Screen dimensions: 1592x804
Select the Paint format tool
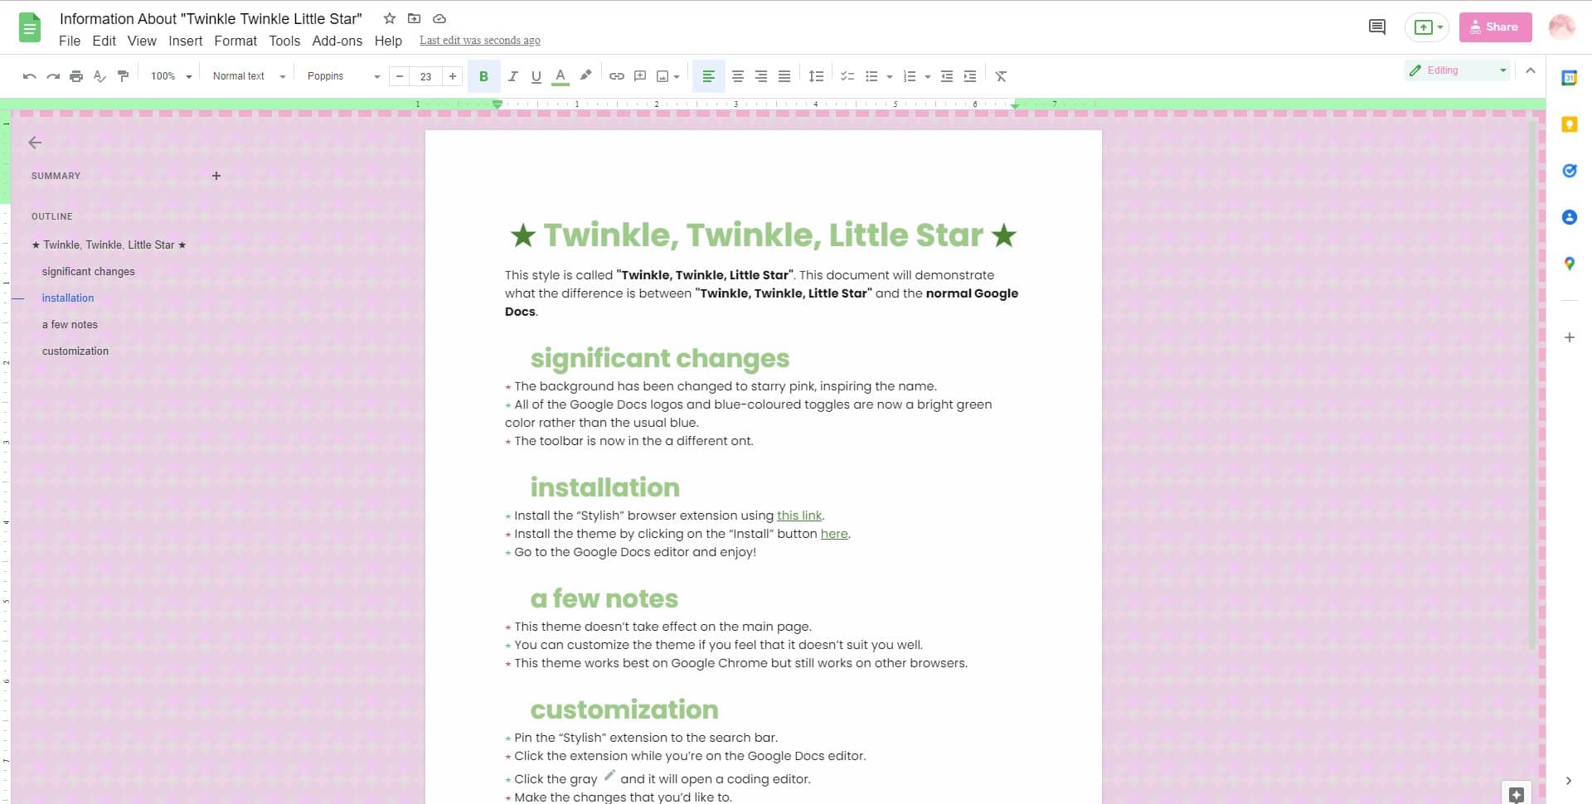123,76
